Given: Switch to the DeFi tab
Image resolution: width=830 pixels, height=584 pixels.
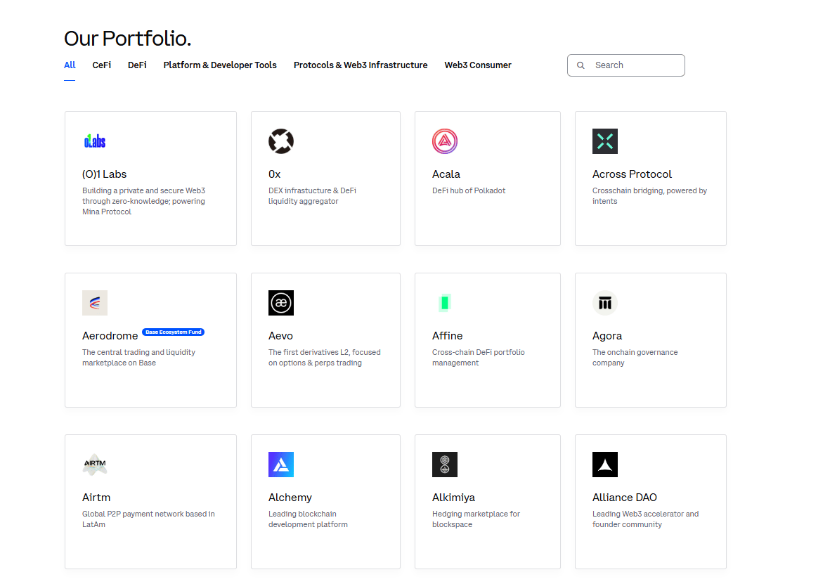Looking at the screenshot, I should tap(137, 65).
